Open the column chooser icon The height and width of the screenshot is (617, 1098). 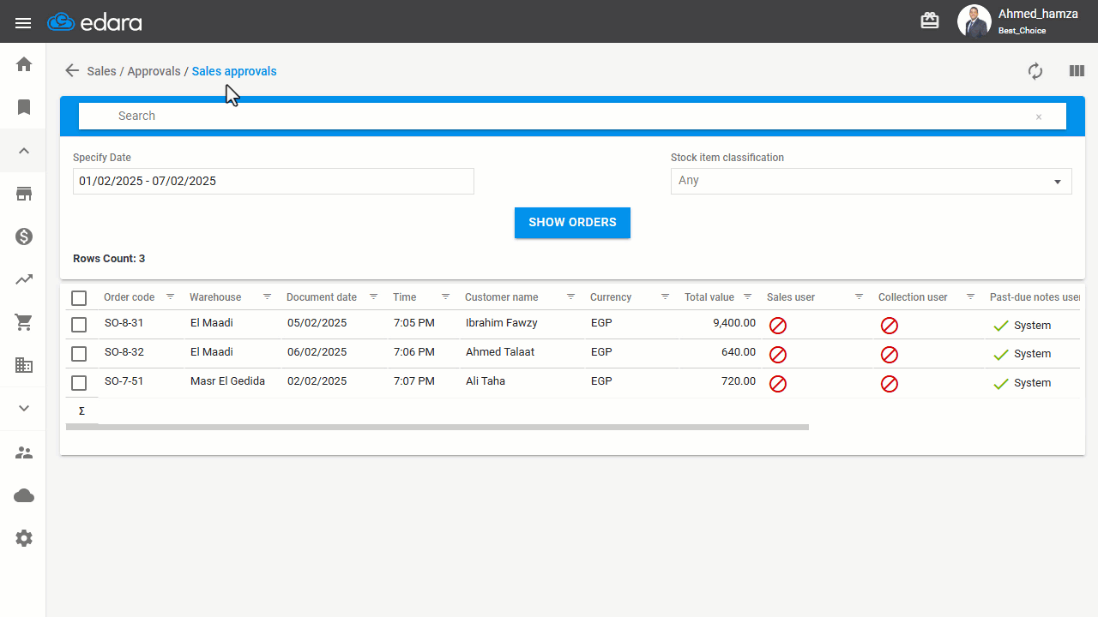[x=1077, y=71]
